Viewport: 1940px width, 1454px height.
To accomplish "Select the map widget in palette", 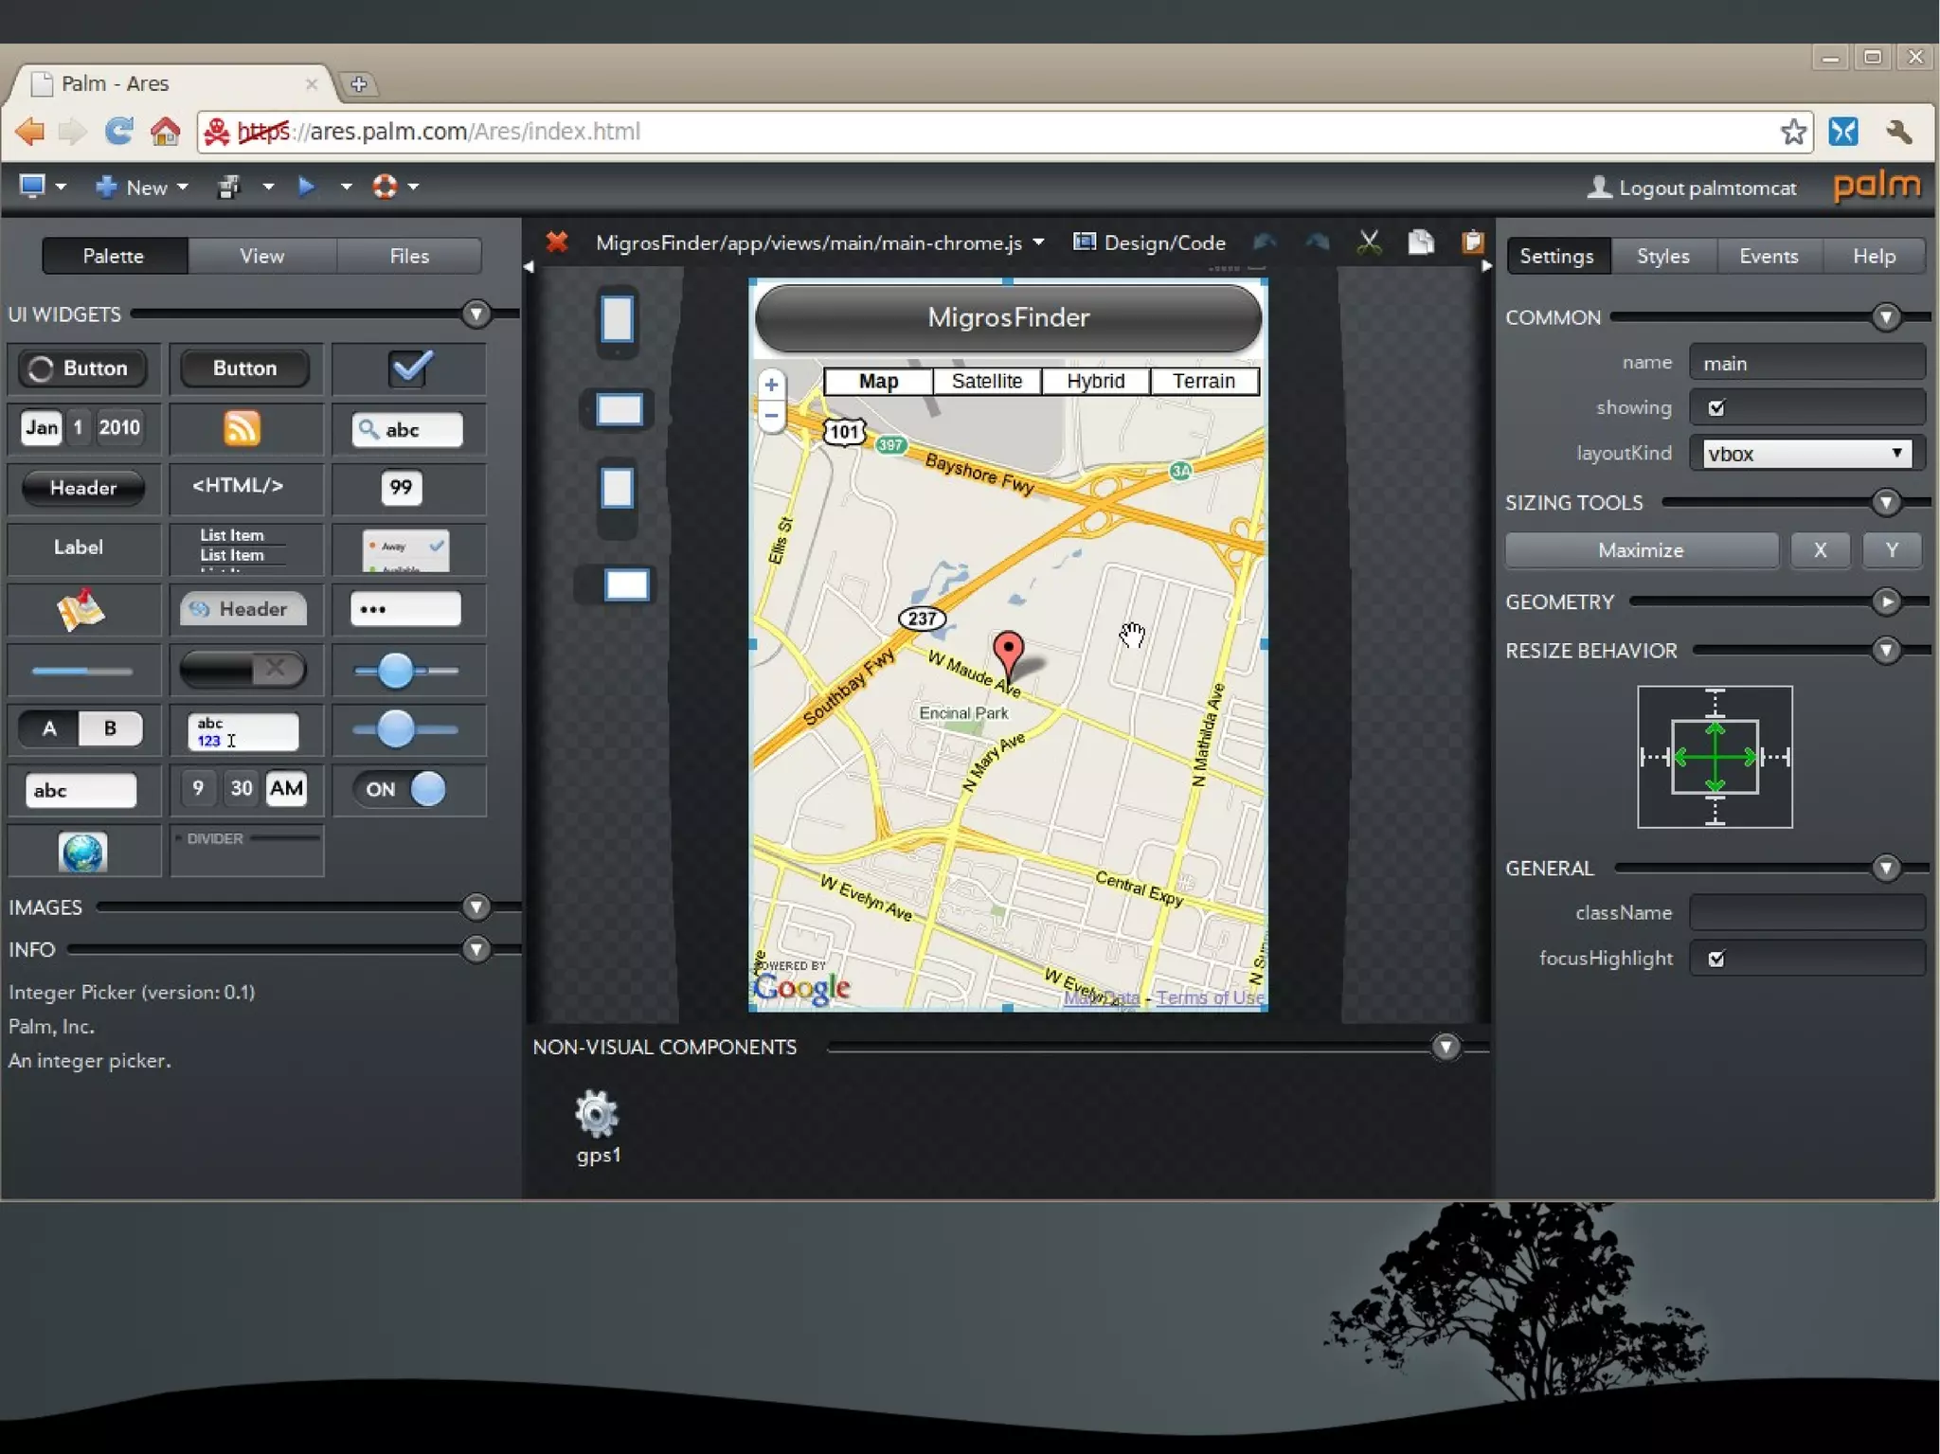I will [81, 610].
